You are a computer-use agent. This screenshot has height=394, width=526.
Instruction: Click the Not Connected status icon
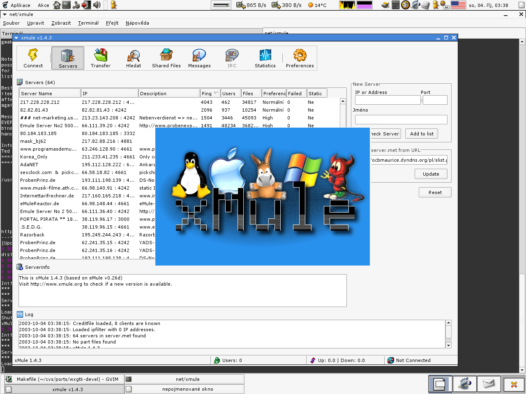click(390, 360)
